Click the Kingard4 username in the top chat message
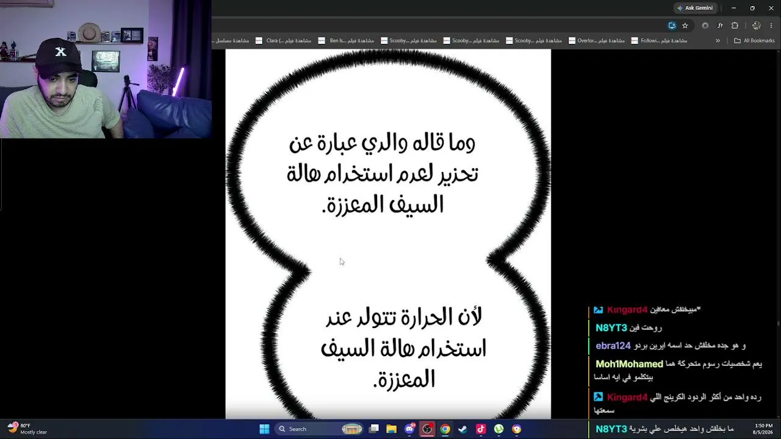This screenshot has height=439, width=781. 627,310
